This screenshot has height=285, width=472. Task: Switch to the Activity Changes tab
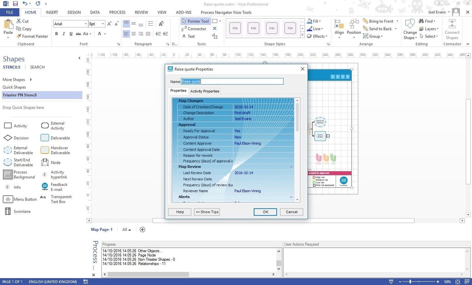click(204, 91)
